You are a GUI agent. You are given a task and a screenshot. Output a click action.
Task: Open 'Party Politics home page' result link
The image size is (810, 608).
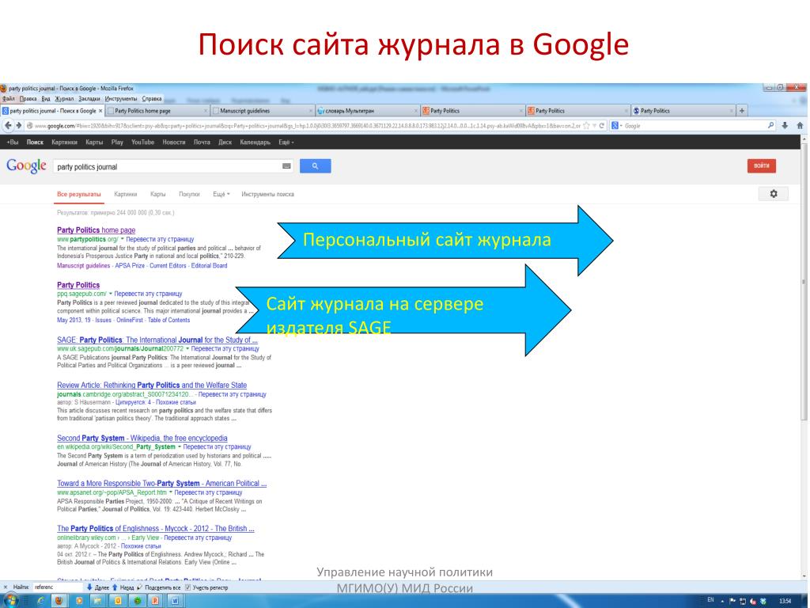tap(96, 230)
